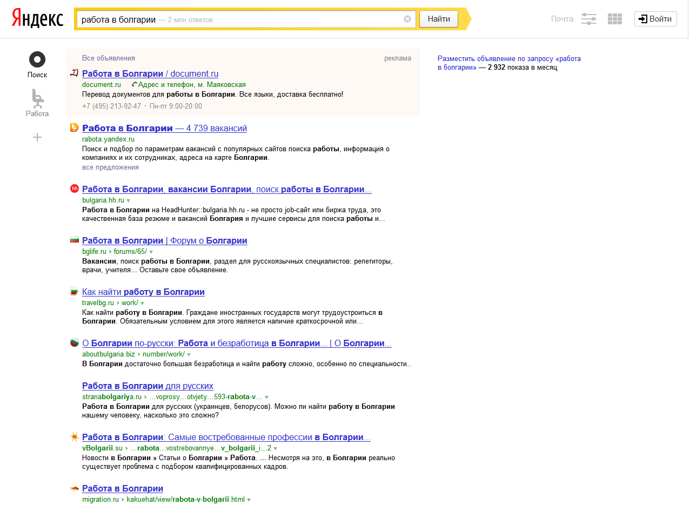Open the kakuehat/view/rabota-v-bolgarii.html link

point(185,499)
